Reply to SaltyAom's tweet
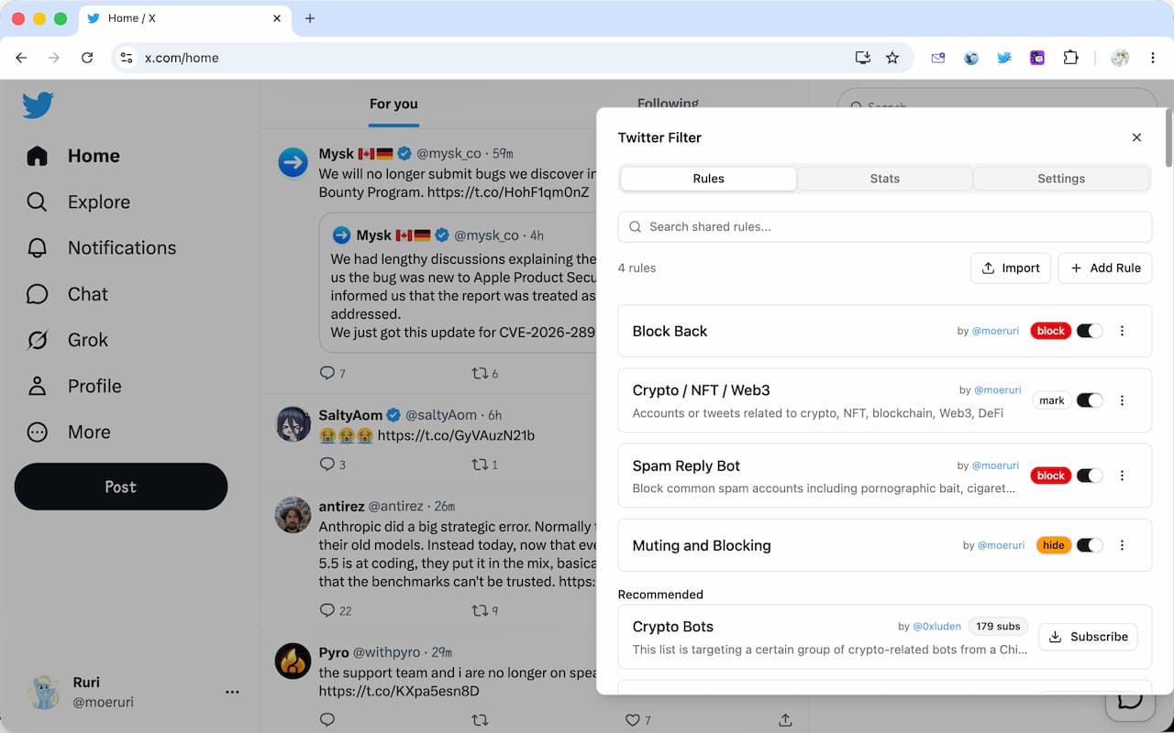1174x733 pixels. click(x=327, y=465)
